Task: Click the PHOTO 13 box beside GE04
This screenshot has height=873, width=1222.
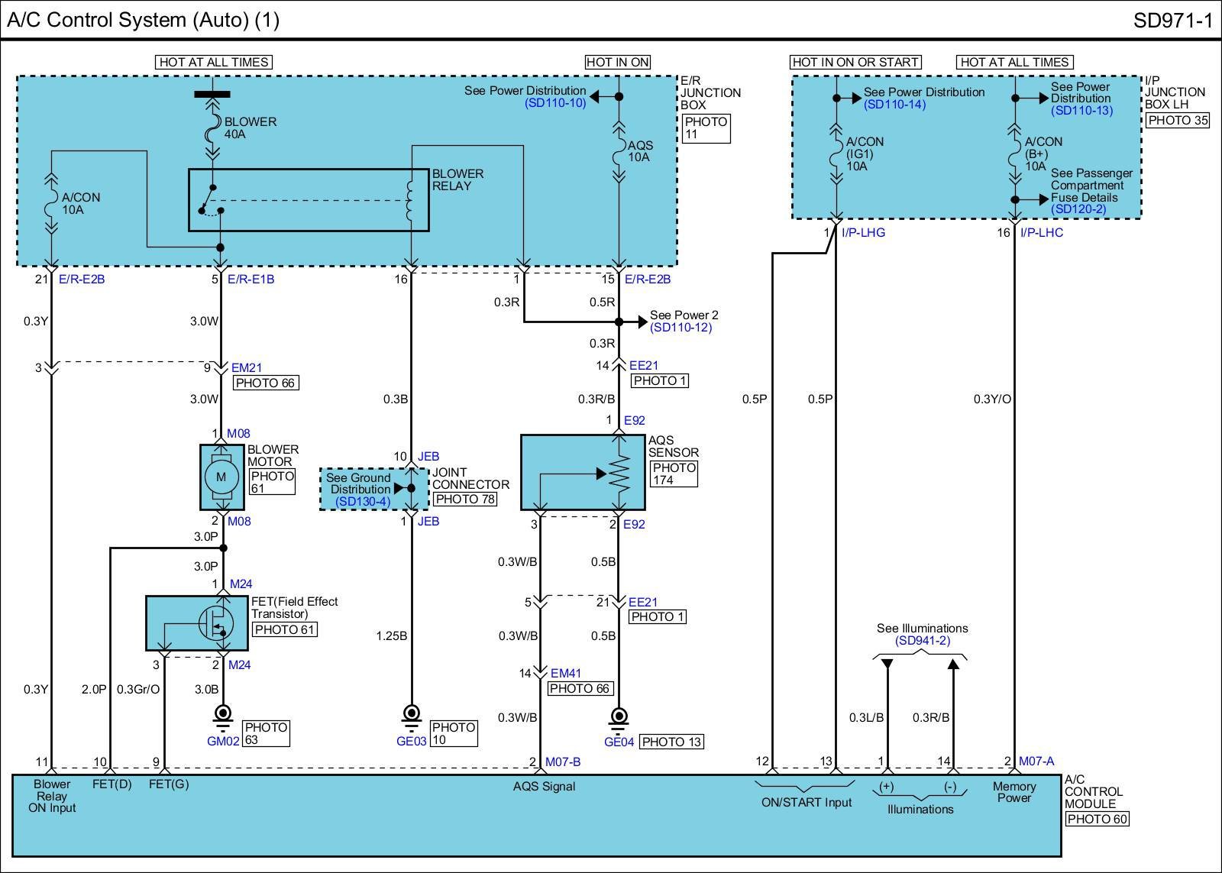Action: 671,742
